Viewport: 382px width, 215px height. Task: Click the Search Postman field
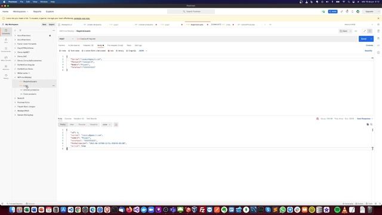pyautogui.click(x=191, y=11)
